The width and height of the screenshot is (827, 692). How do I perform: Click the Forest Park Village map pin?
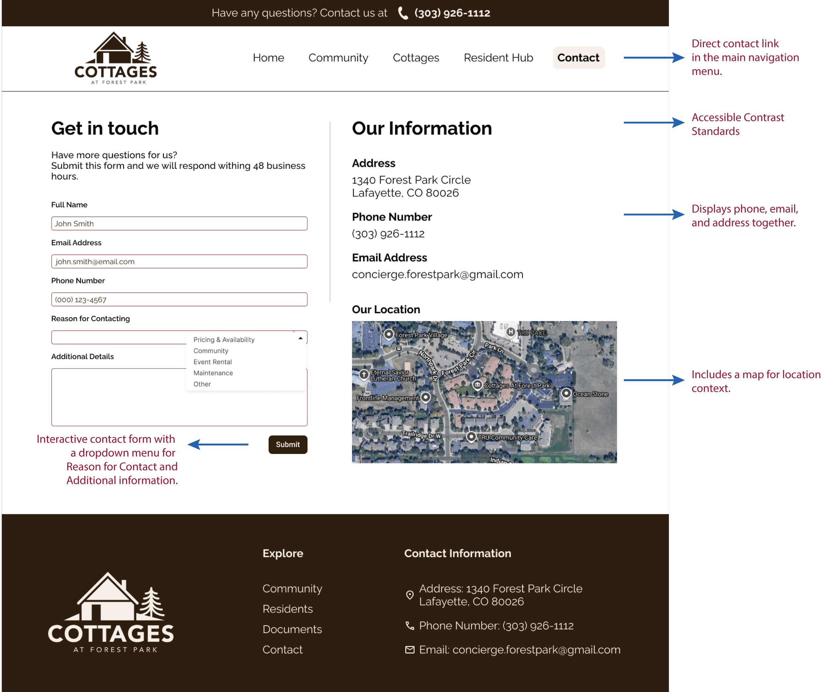[389, 334]
